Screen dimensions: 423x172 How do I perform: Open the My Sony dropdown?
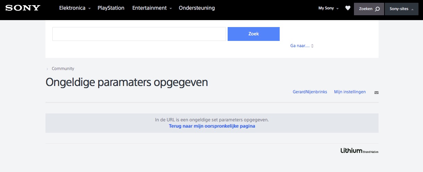328,8
